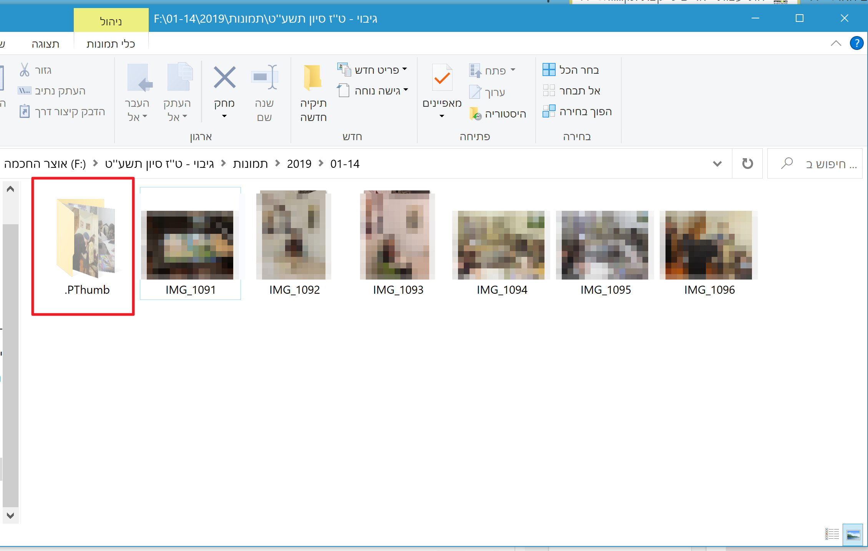Image resolution: width=868 pixels, height=551 pixels.
Task: Click the Delete (מחק) red X icon
Action: pos(224,78)
